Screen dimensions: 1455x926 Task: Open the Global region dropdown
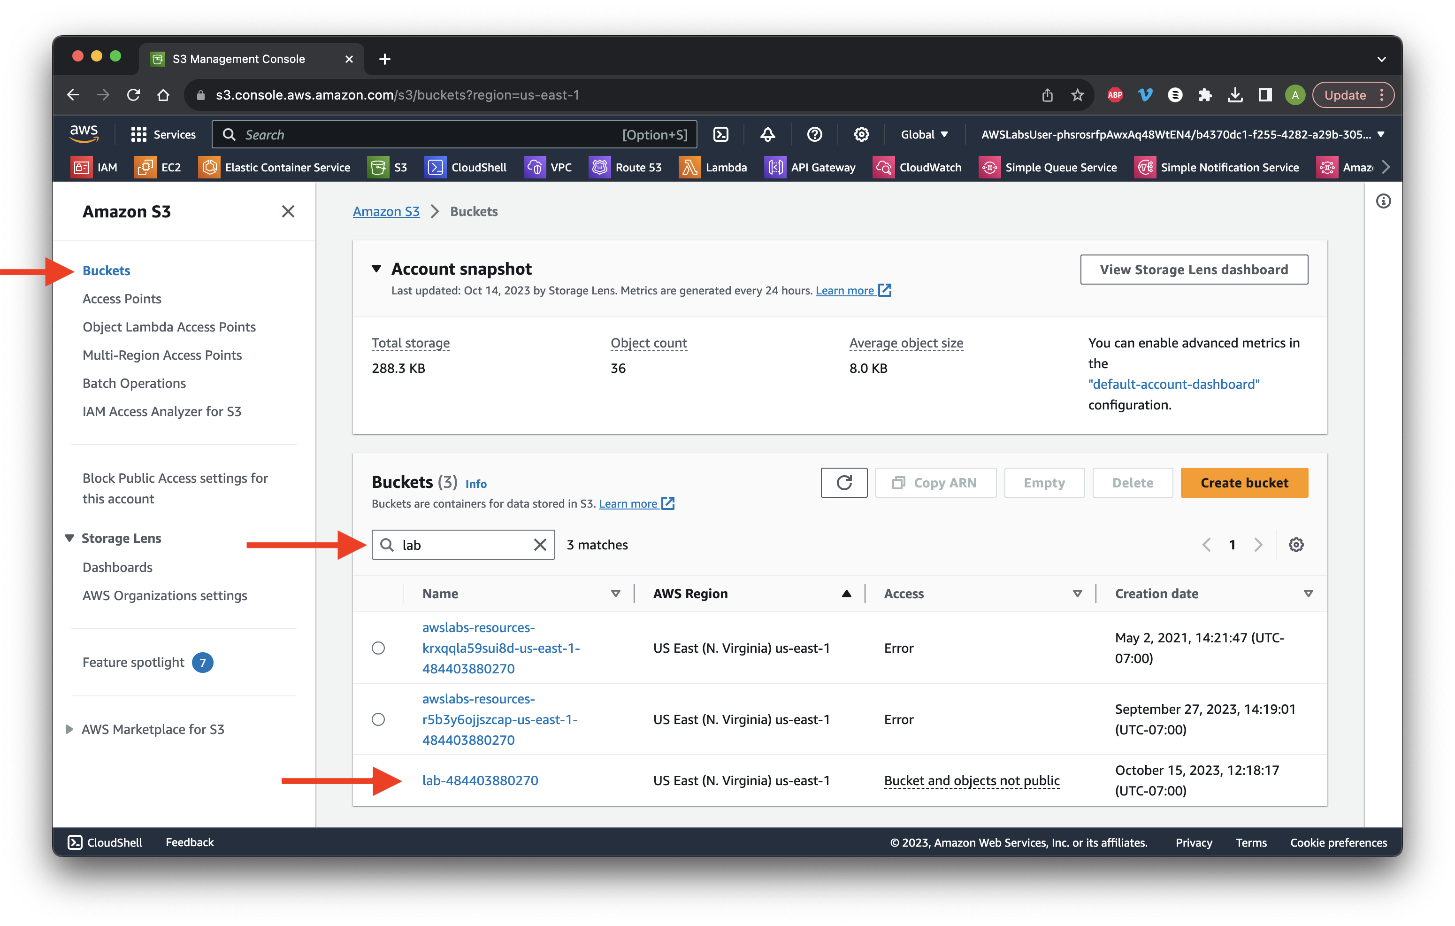924,134
